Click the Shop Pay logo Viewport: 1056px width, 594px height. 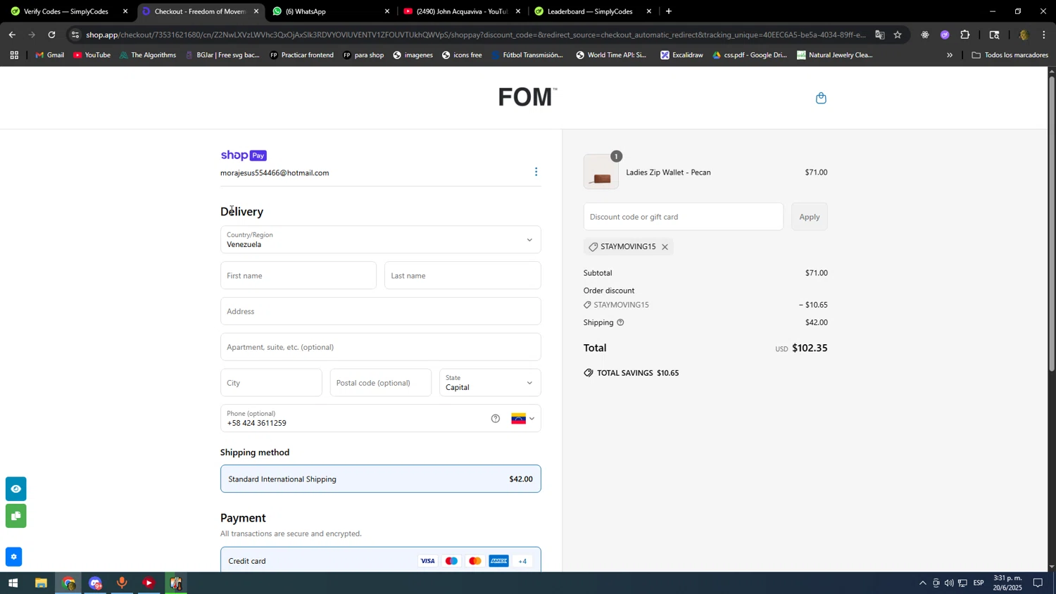(244, 156)
